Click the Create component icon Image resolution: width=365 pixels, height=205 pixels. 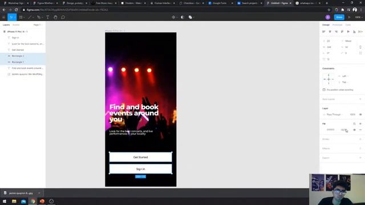click(x=173, y=17)
